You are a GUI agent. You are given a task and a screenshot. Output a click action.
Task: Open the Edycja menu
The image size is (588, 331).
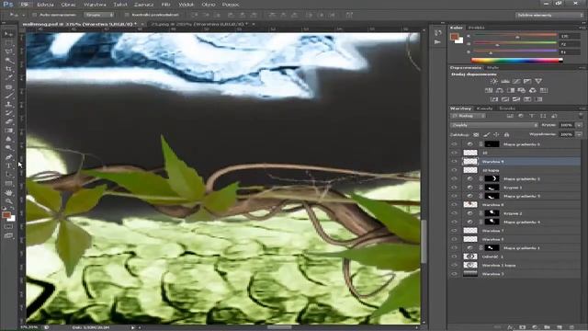point(45,5)
